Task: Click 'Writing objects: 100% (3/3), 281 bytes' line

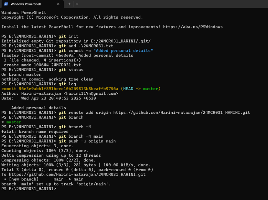Action: coord(76,165)
